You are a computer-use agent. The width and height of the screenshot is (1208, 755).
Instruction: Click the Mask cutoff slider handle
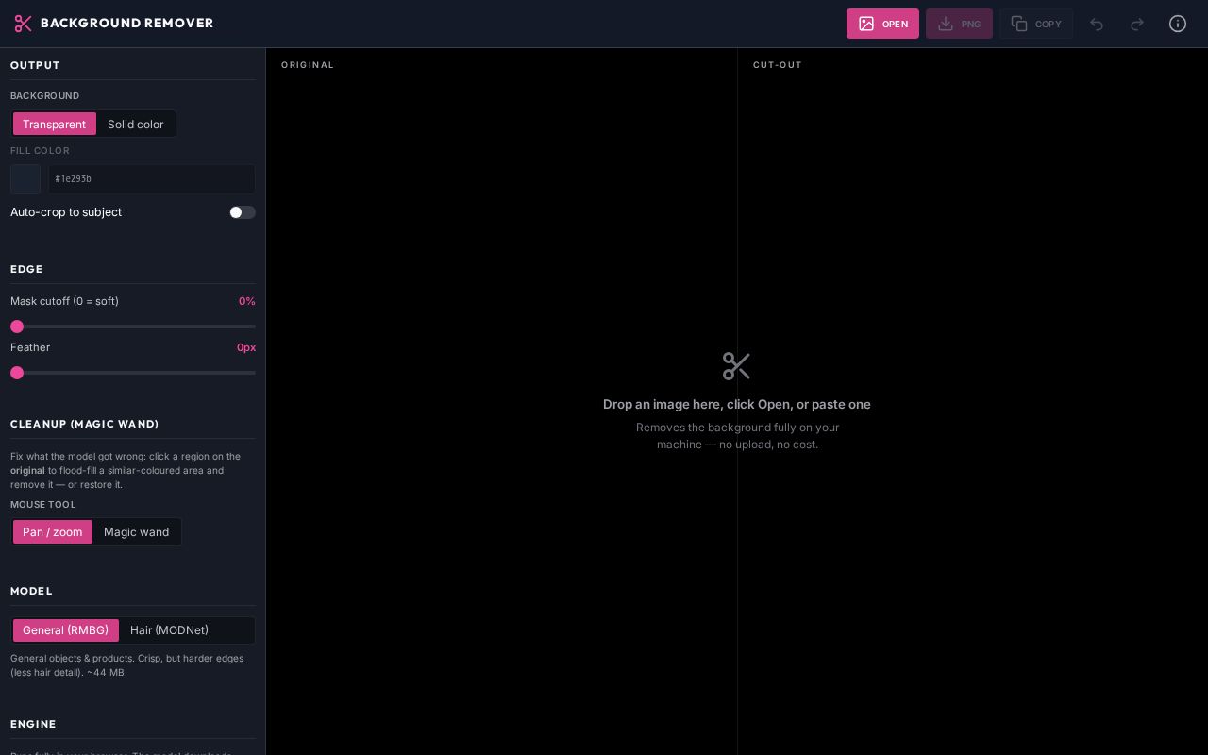coord(17,327)
